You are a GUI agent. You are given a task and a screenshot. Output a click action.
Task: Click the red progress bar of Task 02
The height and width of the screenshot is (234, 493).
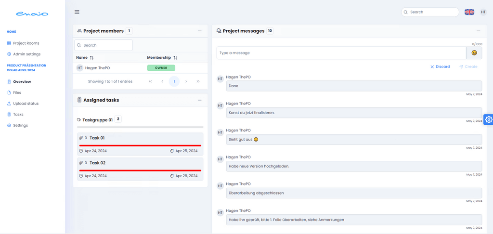pyautogui.click(x=140, y=170)
